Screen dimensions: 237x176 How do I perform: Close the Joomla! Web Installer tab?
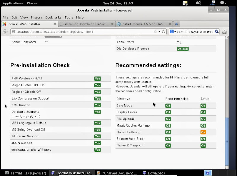click(55, 24)
